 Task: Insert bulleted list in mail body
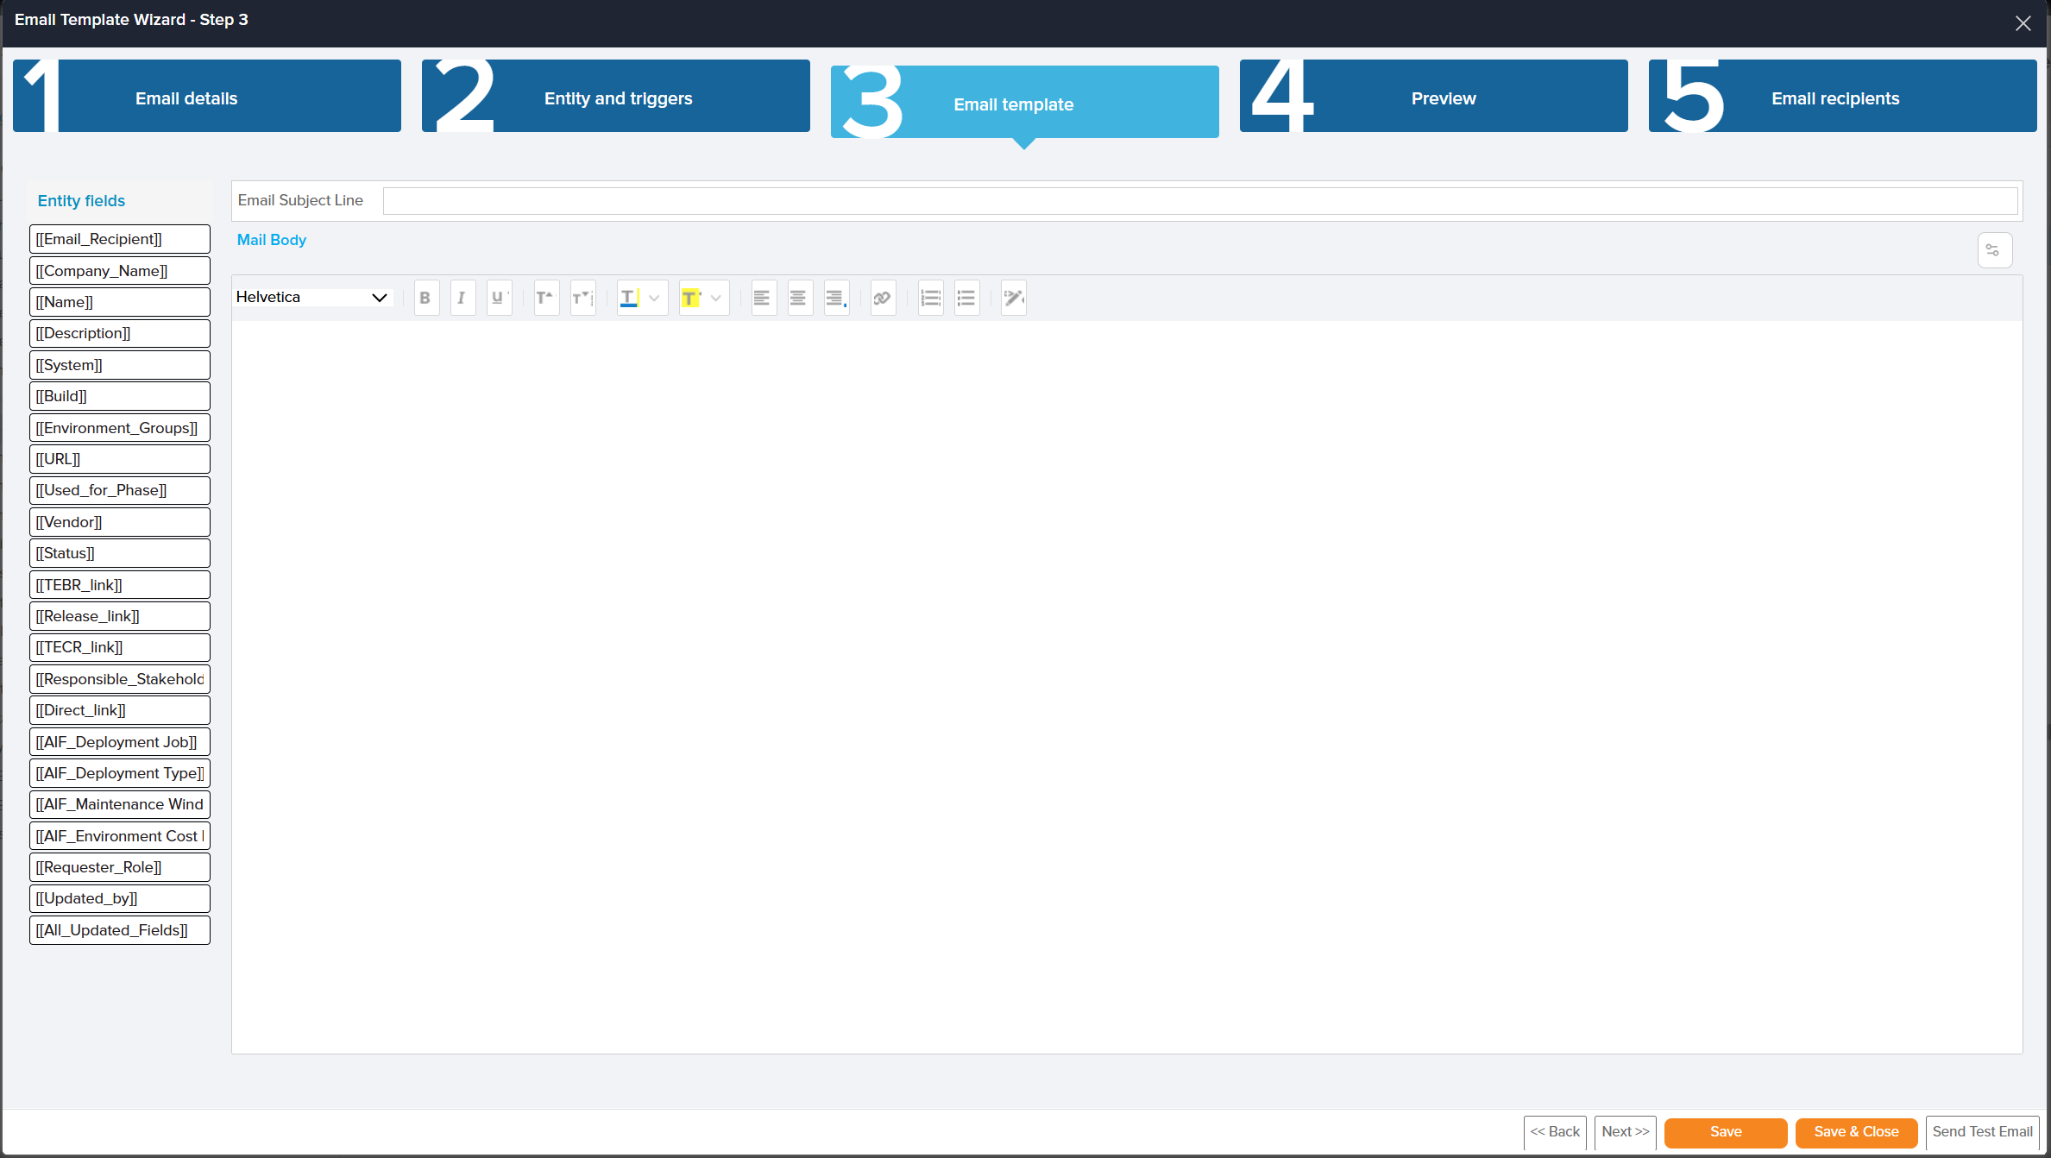[966, 298]
